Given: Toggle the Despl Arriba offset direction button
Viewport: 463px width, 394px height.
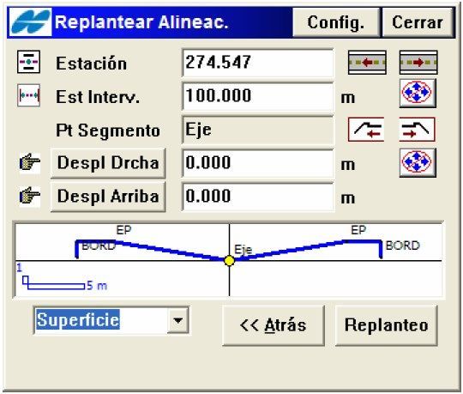Looking at the screenshot, I should (108, 197).
